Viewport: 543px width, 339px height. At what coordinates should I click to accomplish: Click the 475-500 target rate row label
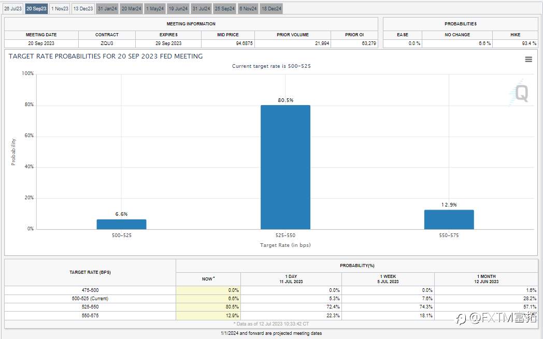tap(90, 290)
